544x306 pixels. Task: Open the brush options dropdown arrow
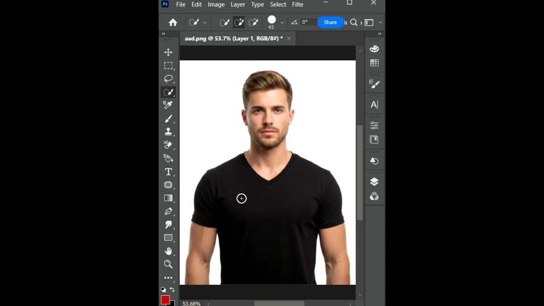[282, 23]
